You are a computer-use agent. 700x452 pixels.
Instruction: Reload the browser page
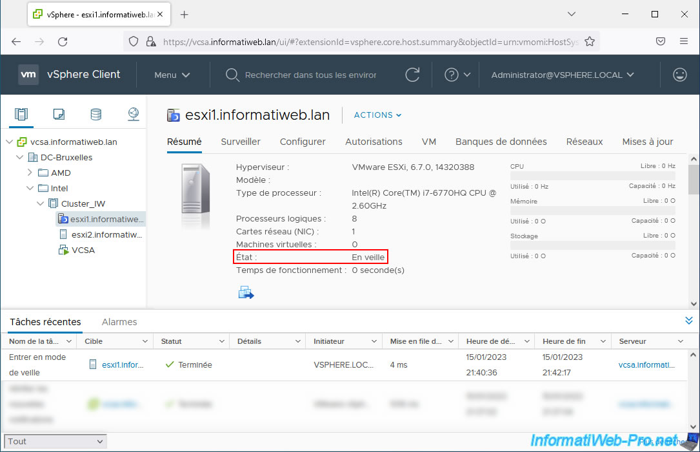[x=63, y=41]
